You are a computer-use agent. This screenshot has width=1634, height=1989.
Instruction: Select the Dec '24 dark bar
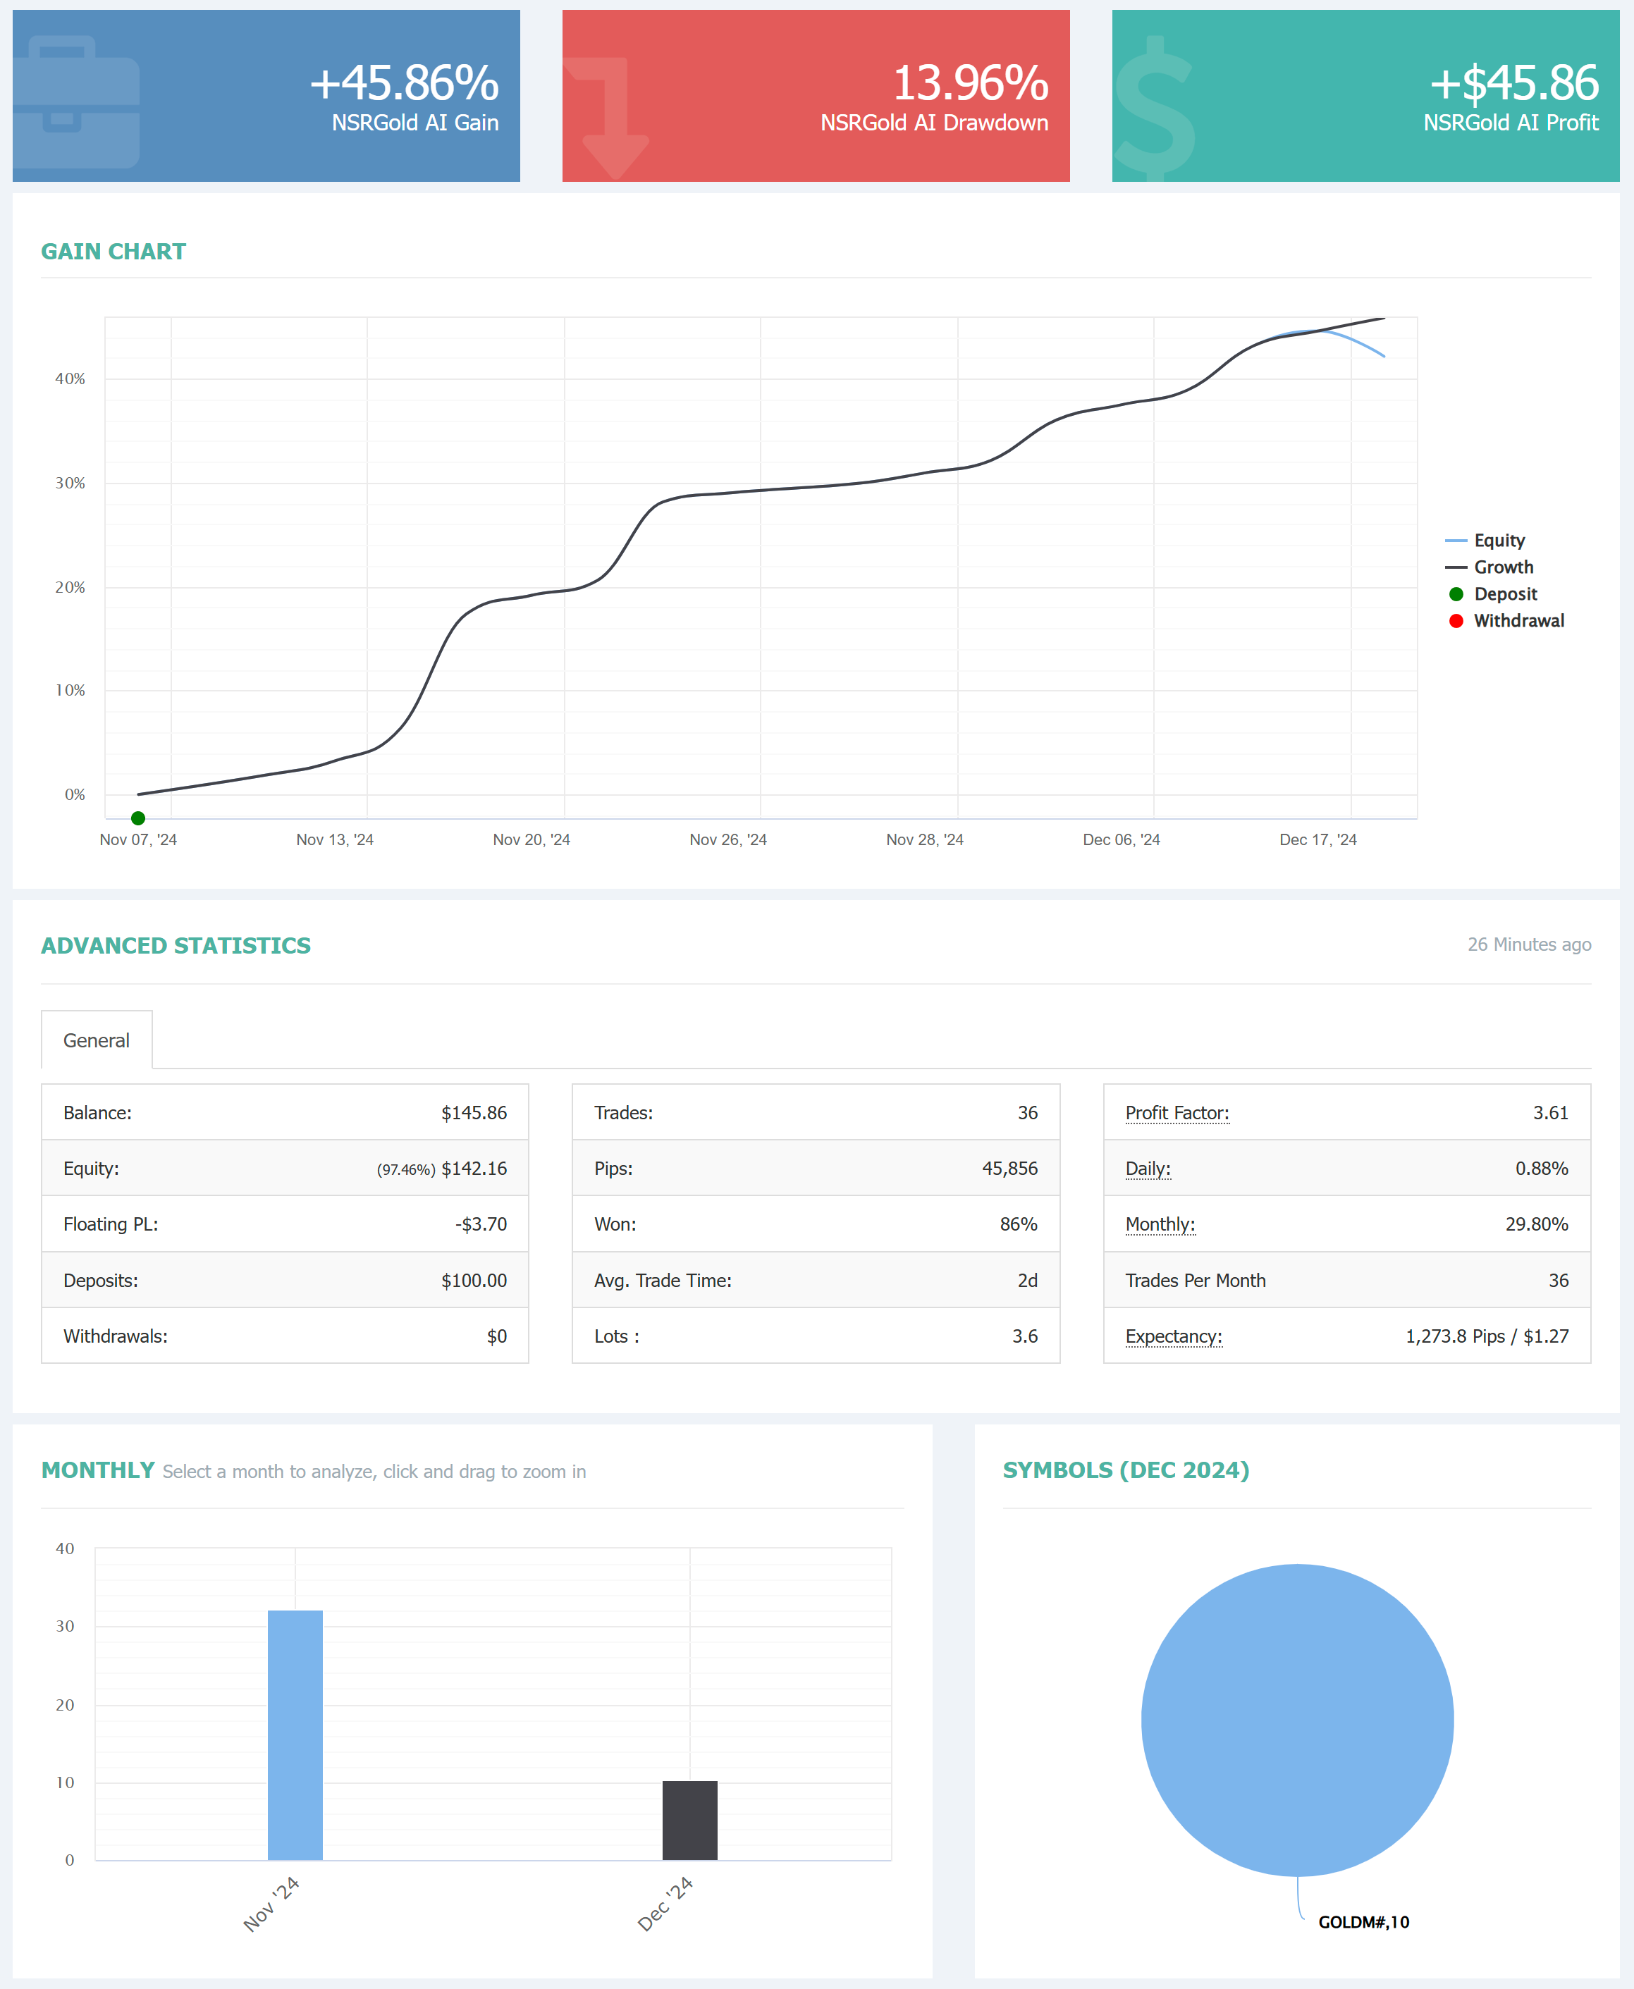pyautogui.click(x=689, y=1820)
